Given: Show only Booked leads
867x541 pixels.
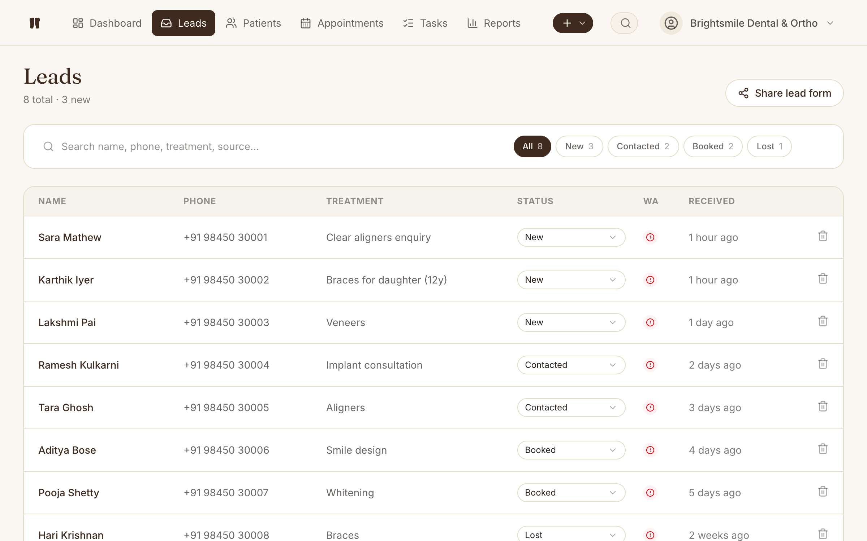Looking at the screenshot, I should point(713,146).
